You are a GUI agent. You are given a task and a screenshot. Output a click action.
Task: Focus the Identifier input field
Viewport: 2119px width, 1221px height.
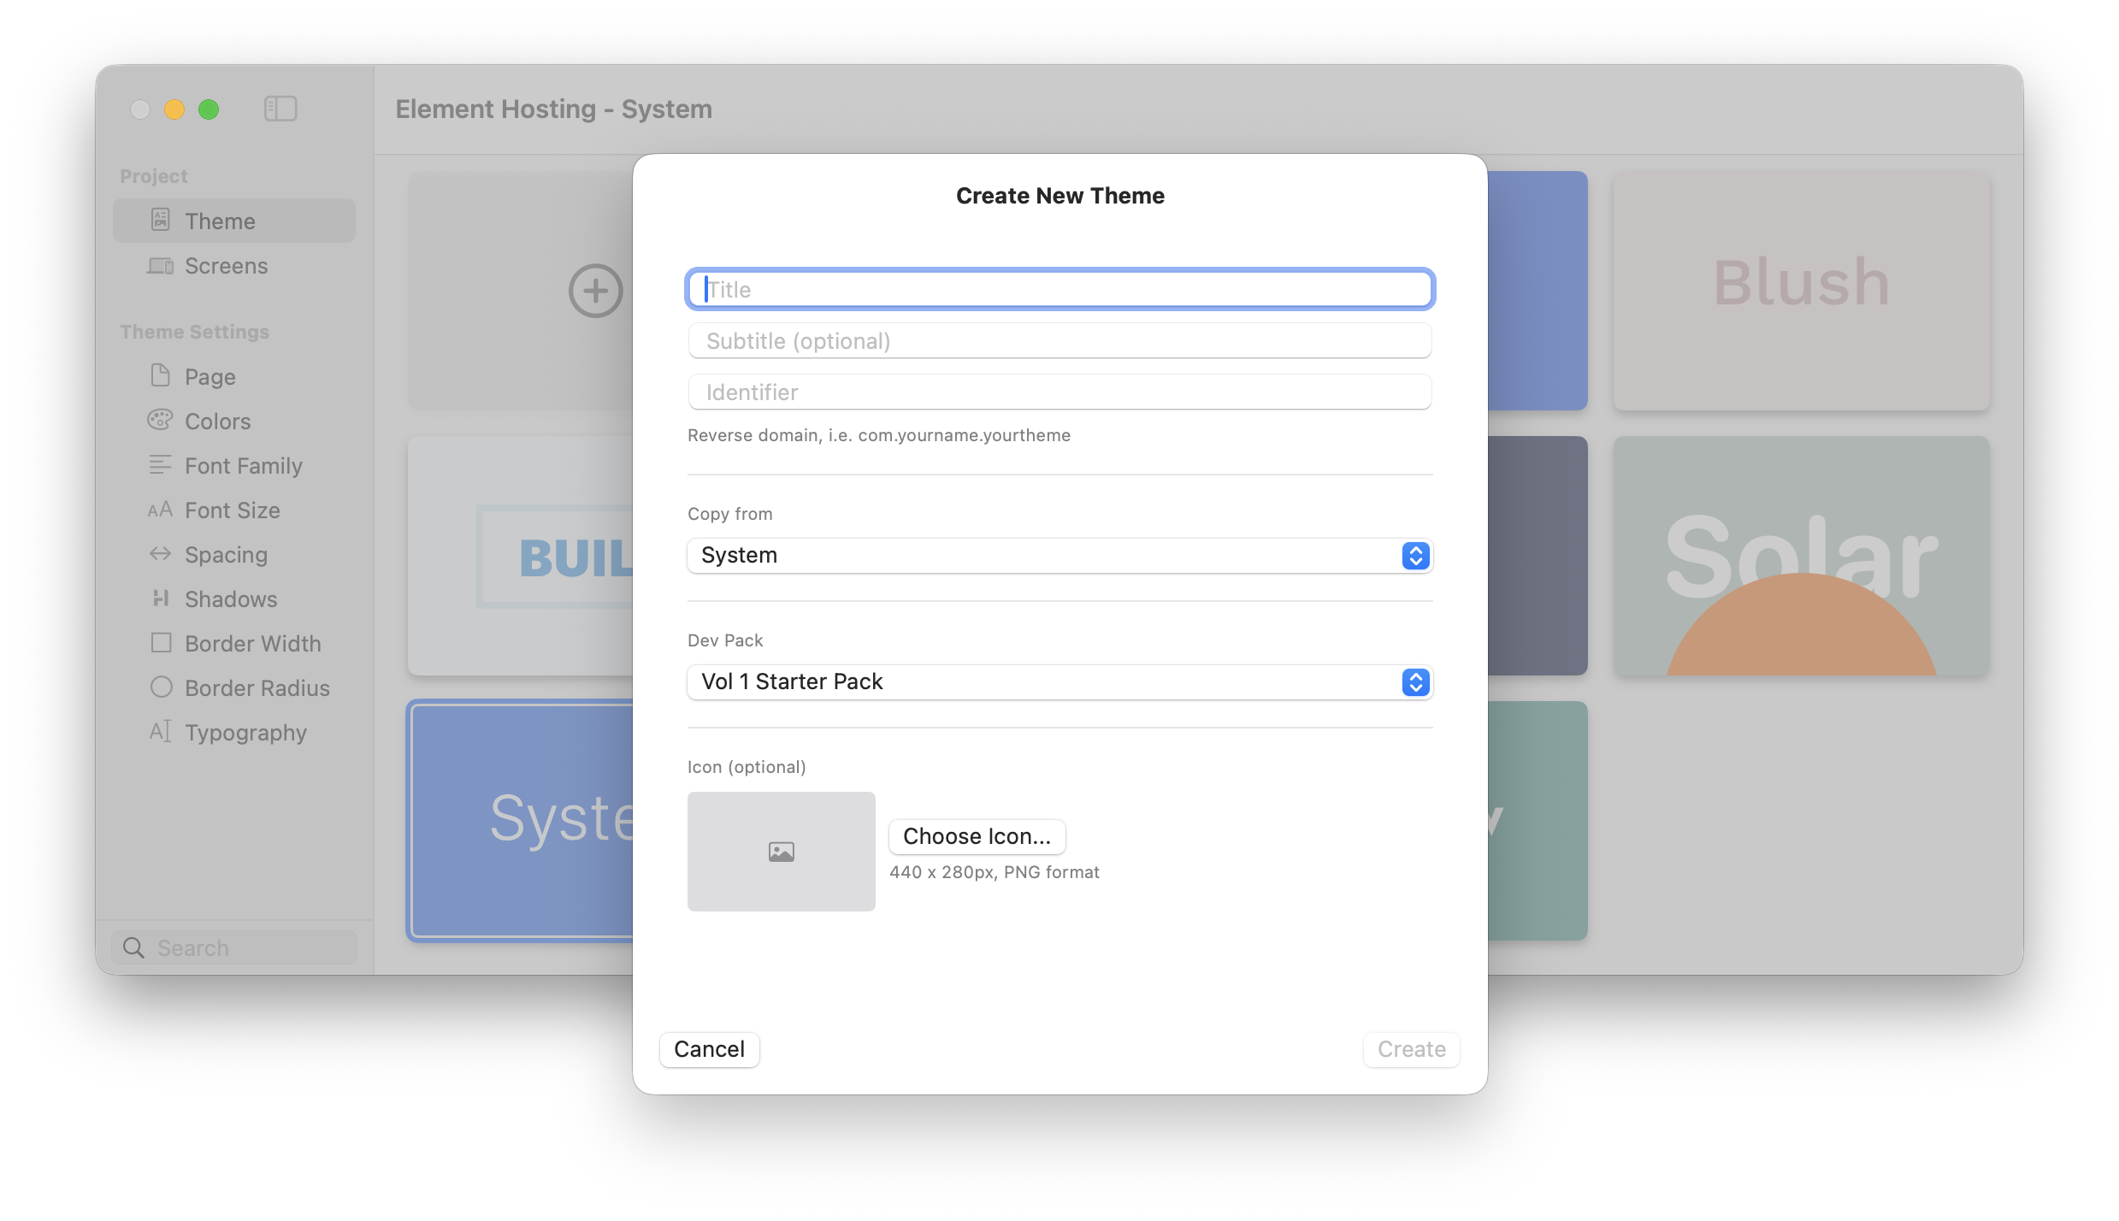1059,392
